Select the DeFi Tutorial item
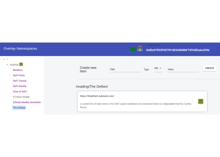This screenshot has width=220, height=157. pos(20,81)
